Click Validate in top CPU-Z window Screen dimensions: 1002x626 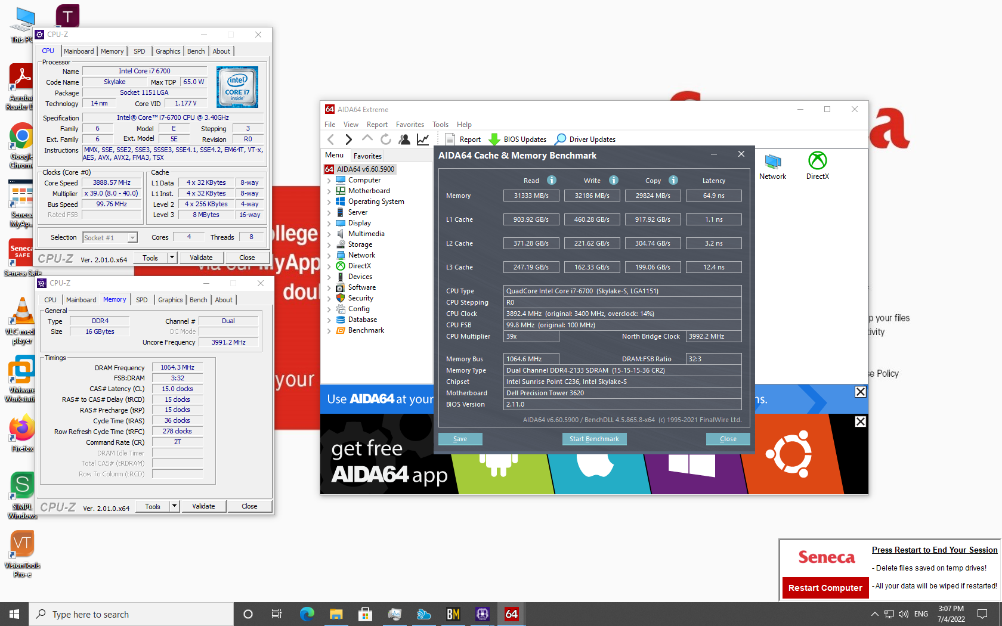coord(201,258)
